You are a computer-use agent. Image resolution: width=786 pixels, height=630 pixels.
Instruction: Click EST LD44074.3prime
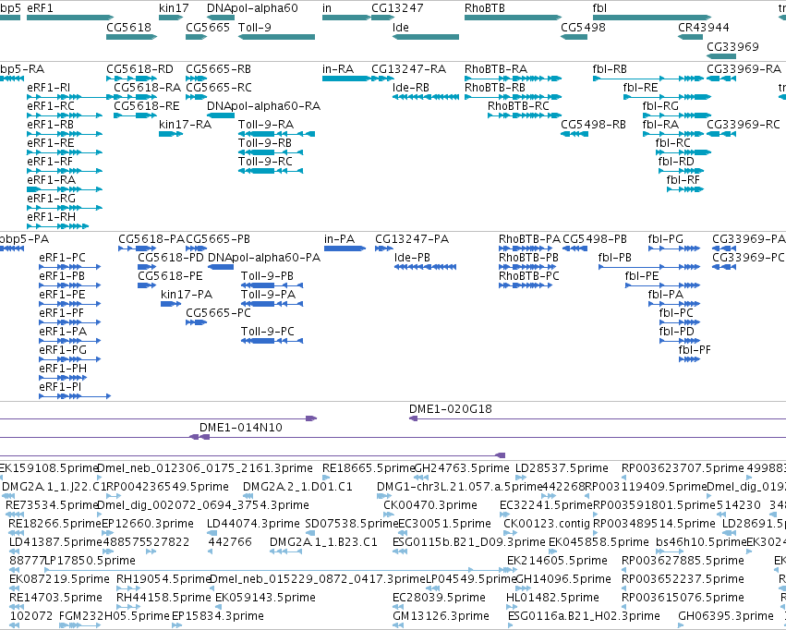coord(253,523)
